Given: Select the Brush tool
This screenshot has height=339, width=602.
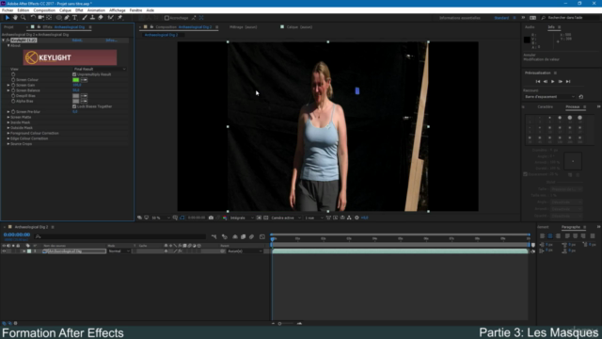Looking at the screenshot, I should click(85, 18).
